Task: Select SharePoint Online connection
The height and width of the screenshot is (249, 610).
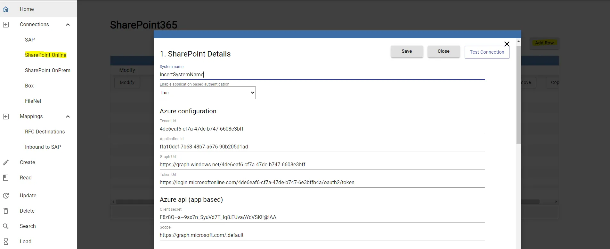Action: point(45,55)
